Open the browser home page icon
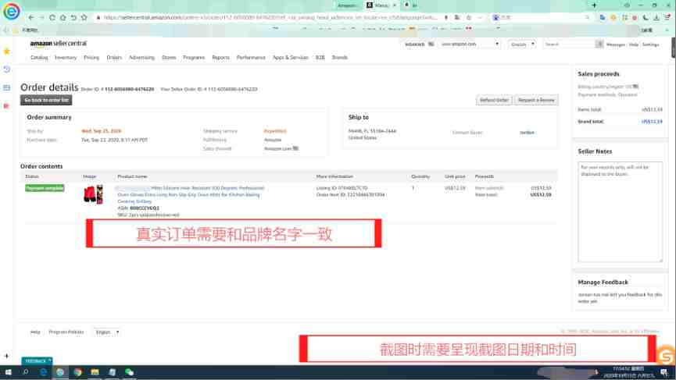The image size is (676, 380). (x=63, y=18)
